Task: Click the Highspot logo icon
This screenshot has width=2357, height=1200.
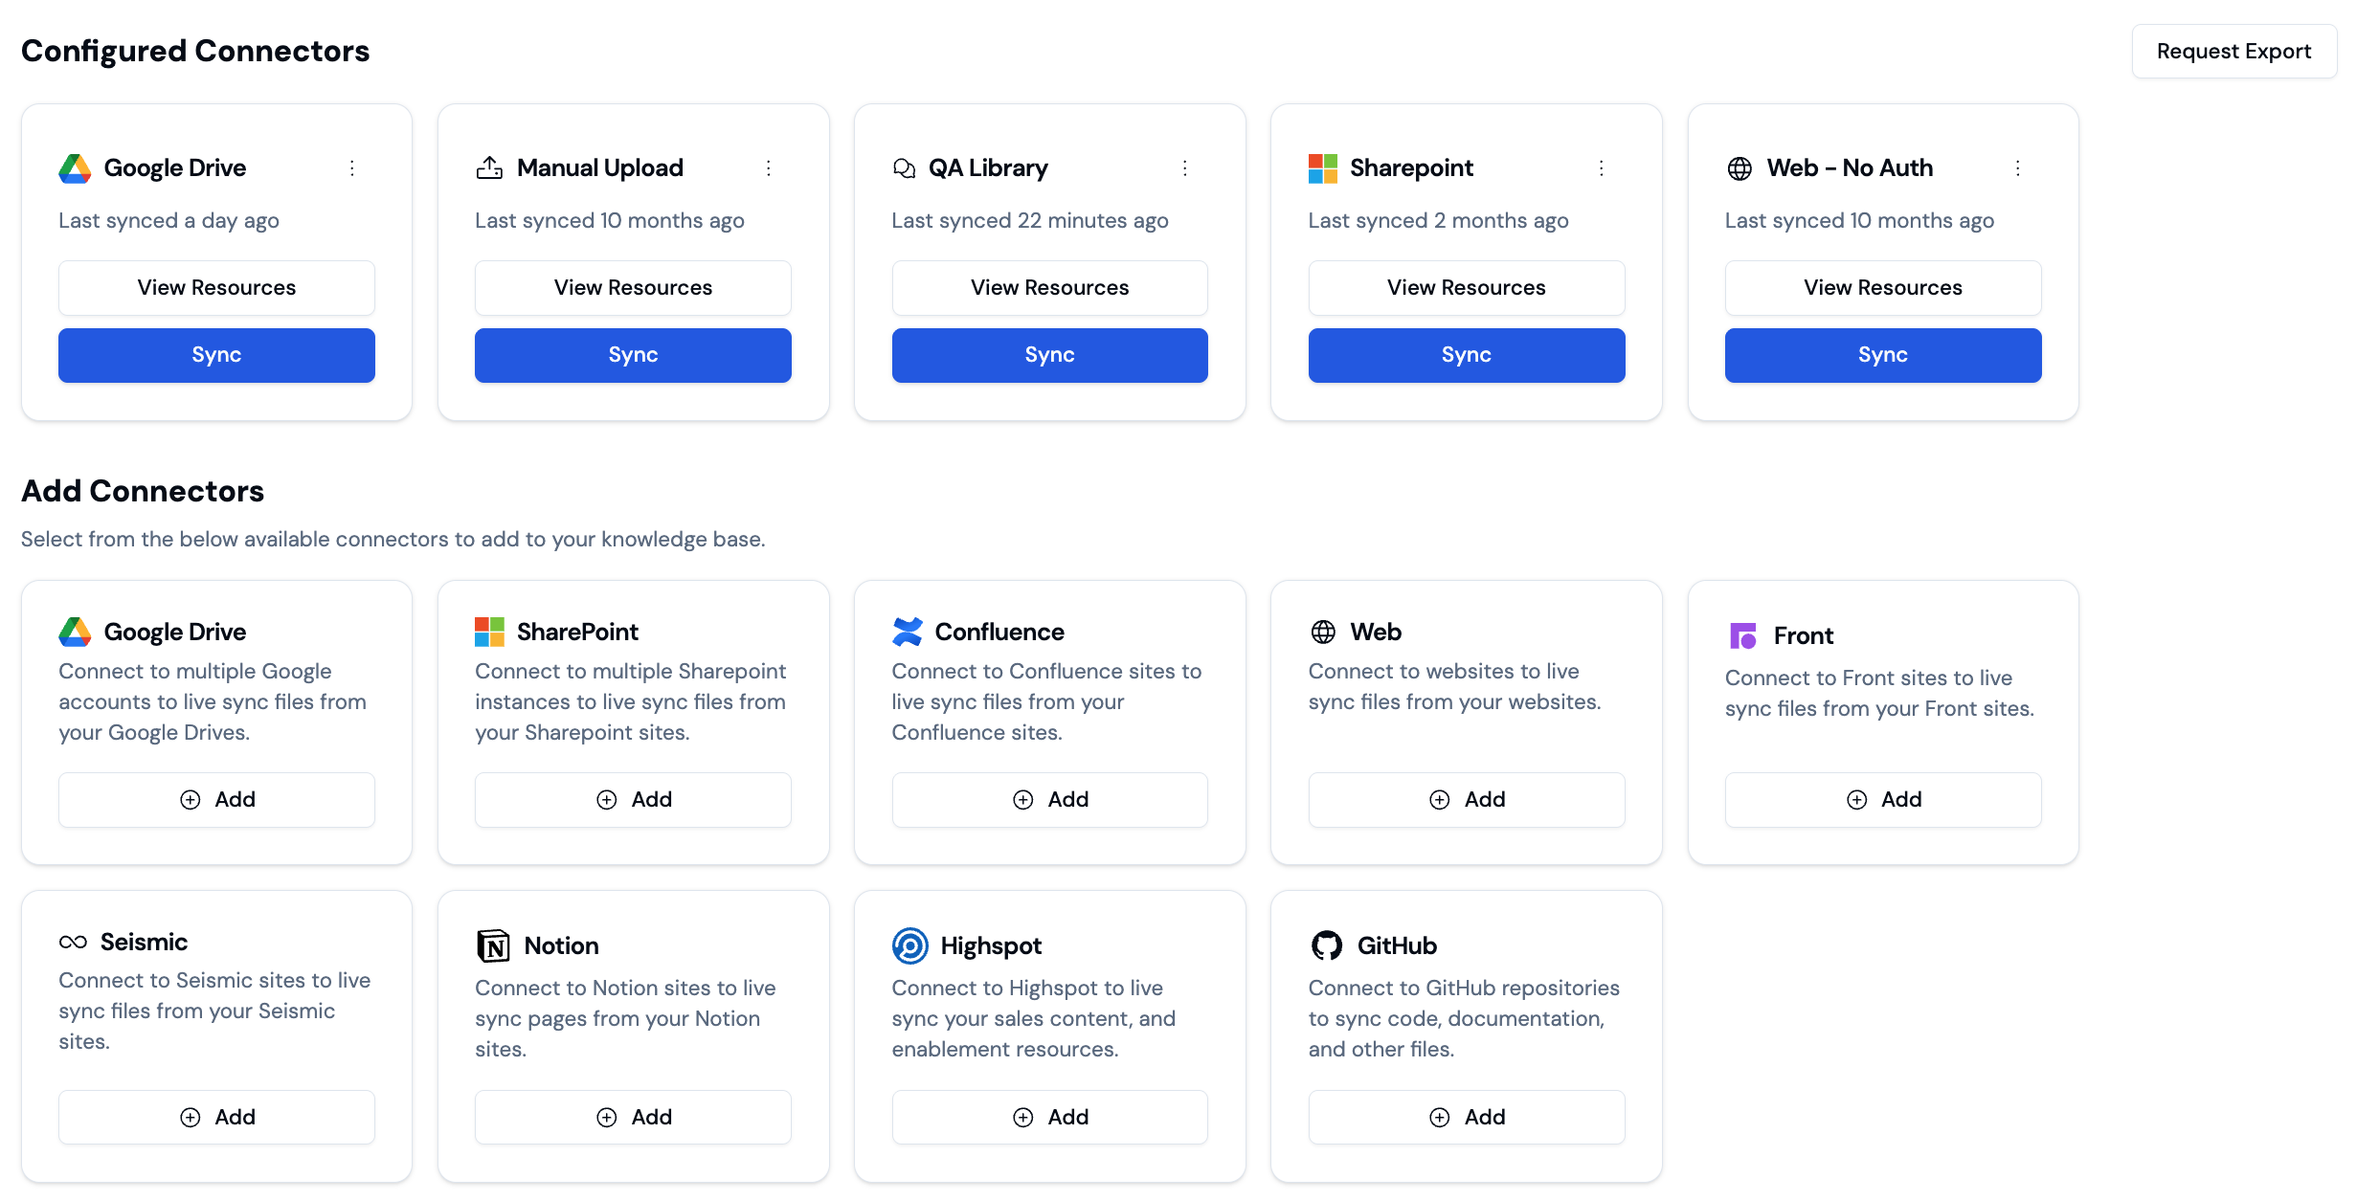Action: coord(909,945)
